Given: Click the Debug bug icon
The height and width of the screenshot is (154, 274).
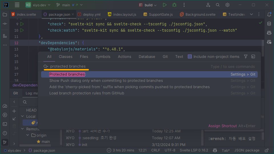Looking at the screenshot, I should point(174,5).
